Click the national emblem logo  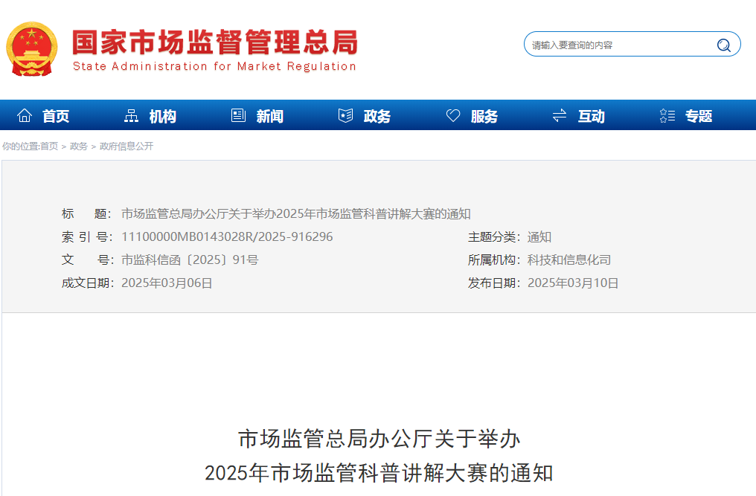(32, 48)
